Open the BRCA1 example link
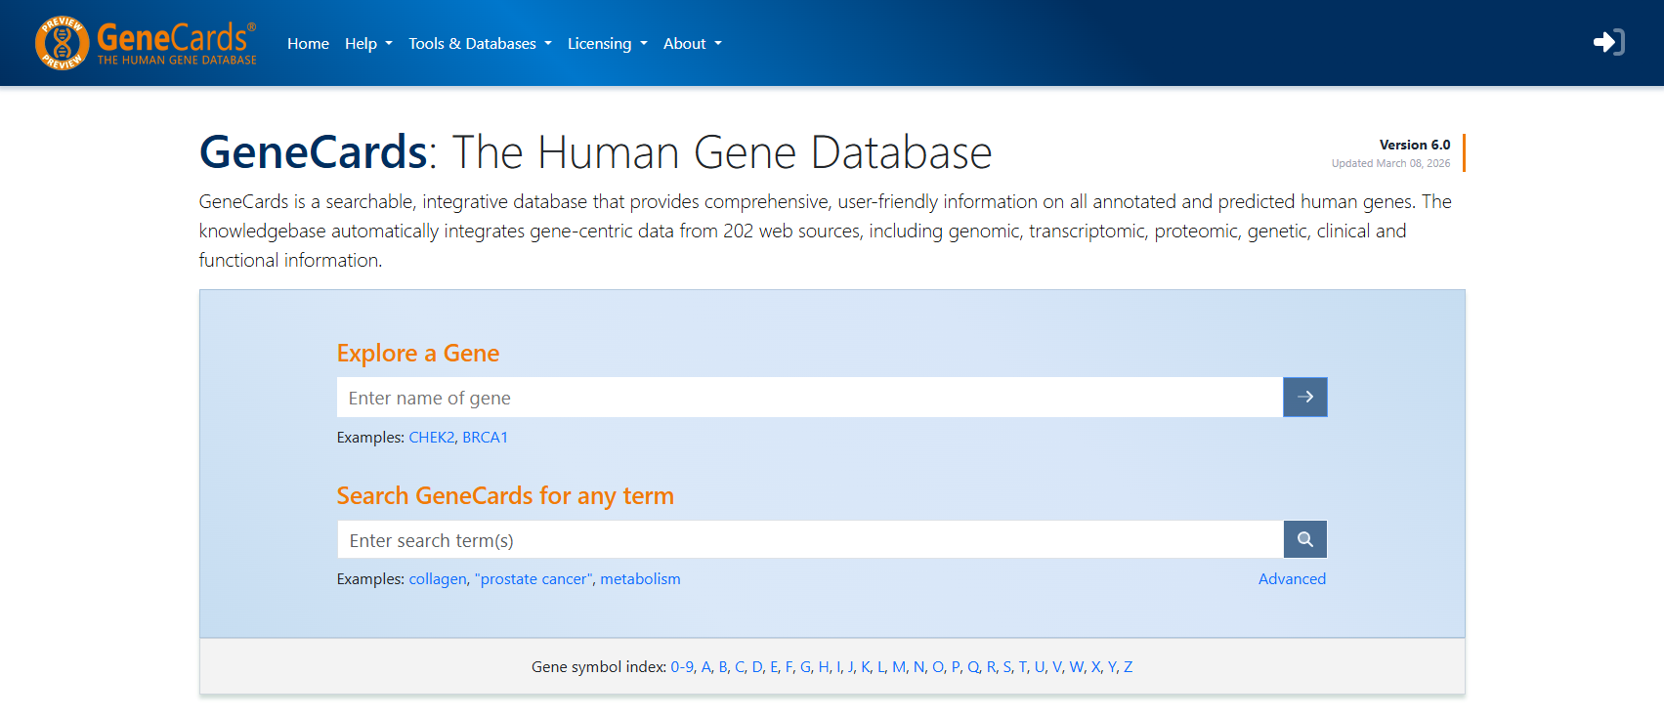This screenshot has width=1664, height=718. (x=485, y=438)
